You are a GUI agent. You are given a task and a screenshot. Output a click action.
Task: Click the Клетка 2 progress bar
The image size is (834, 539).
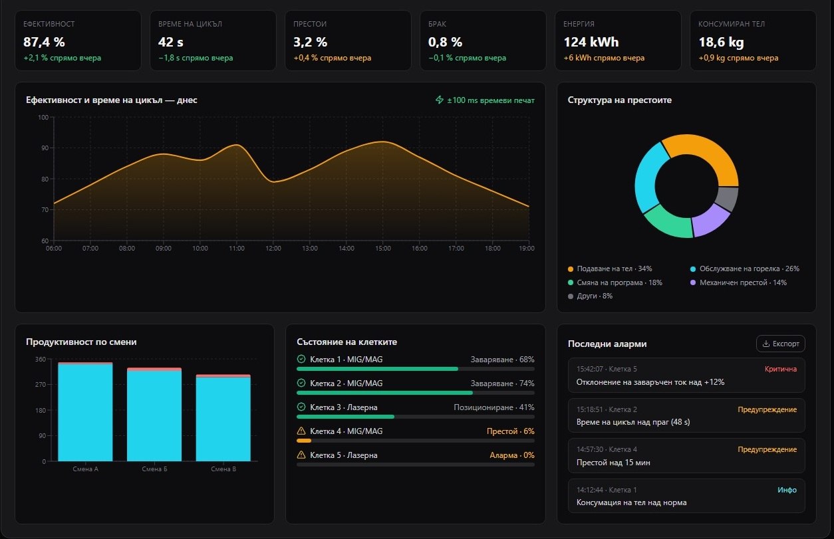tap(416, 392)
